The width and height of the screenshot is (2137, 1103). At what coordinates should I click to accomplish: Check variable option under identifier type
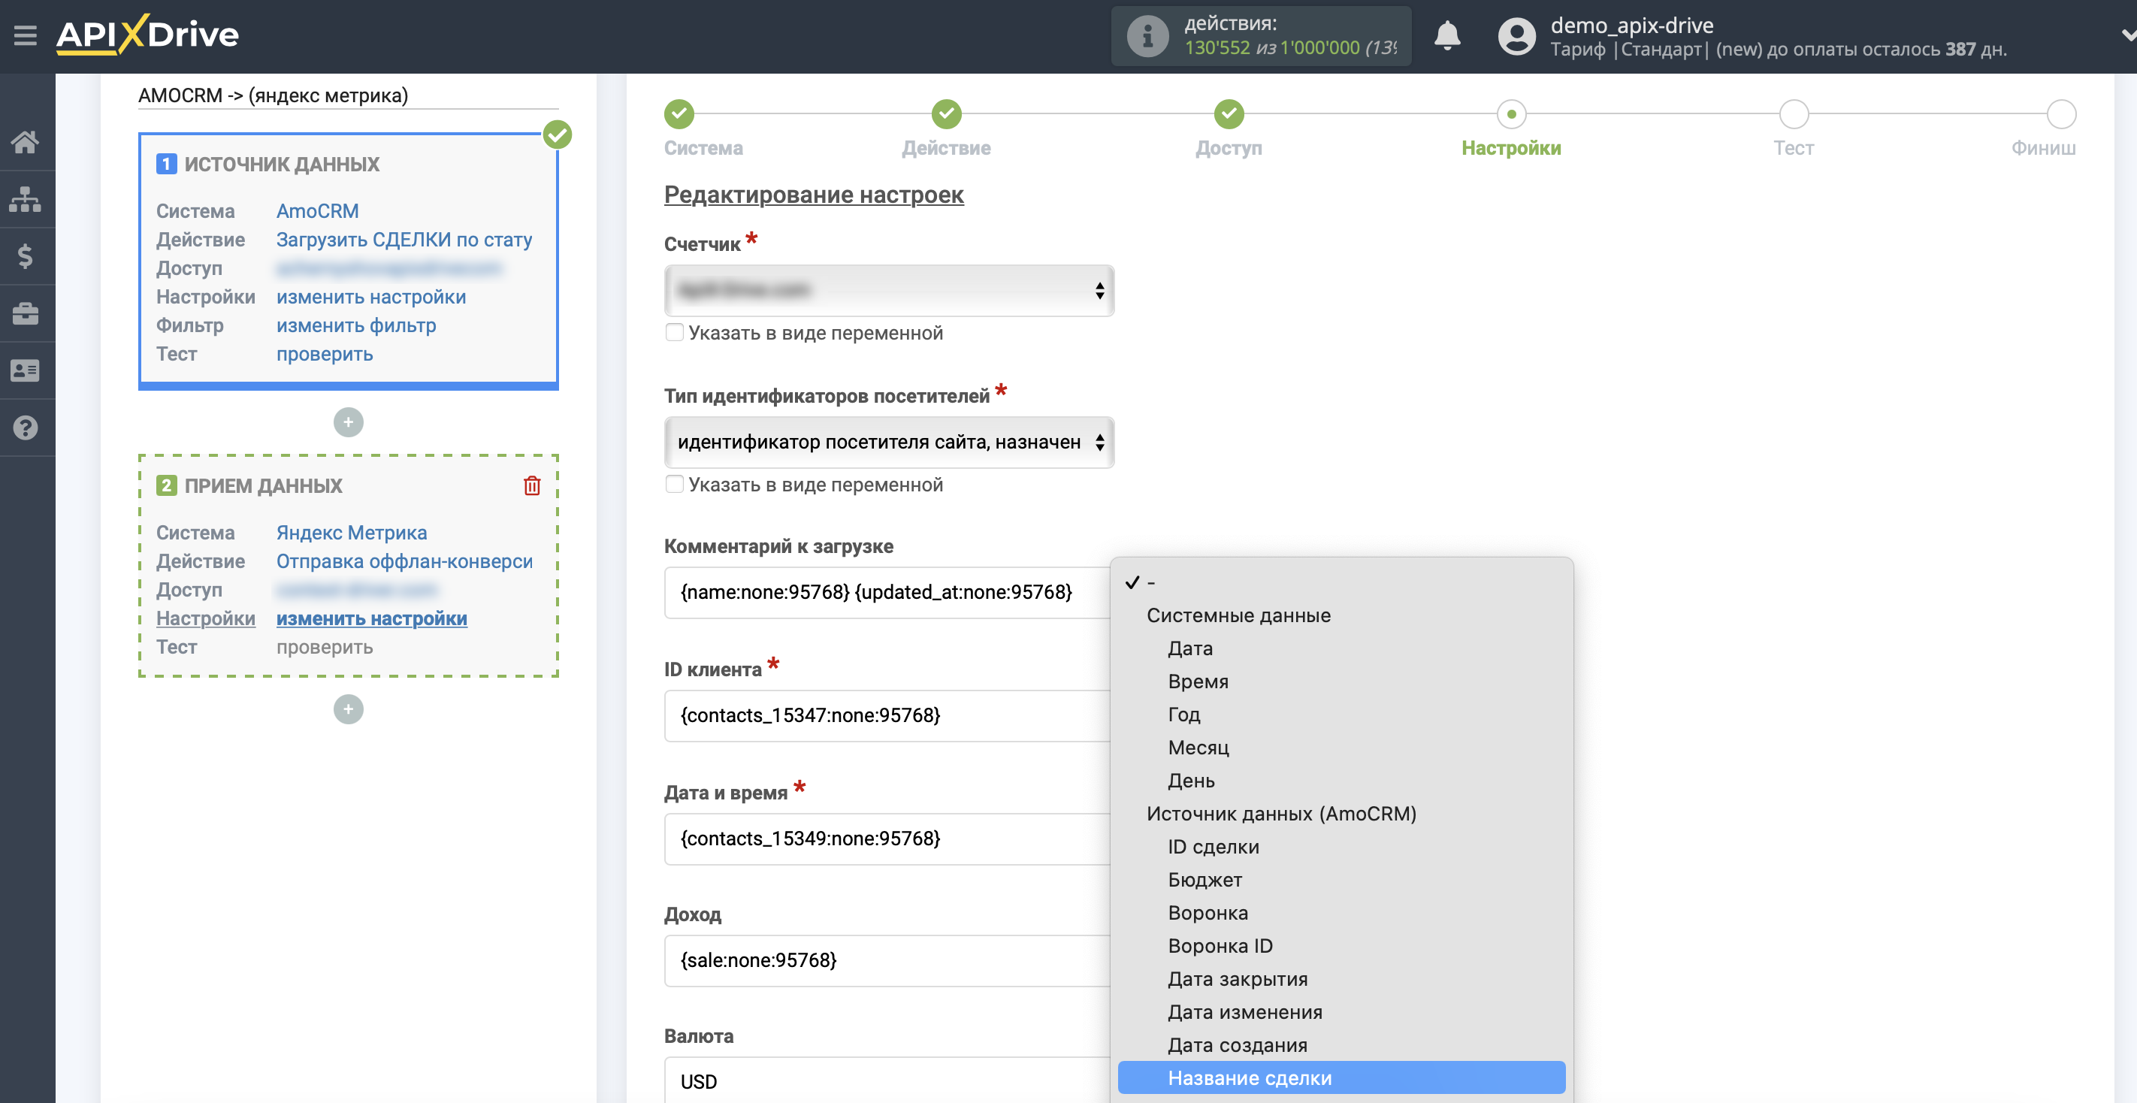[675, 485]
